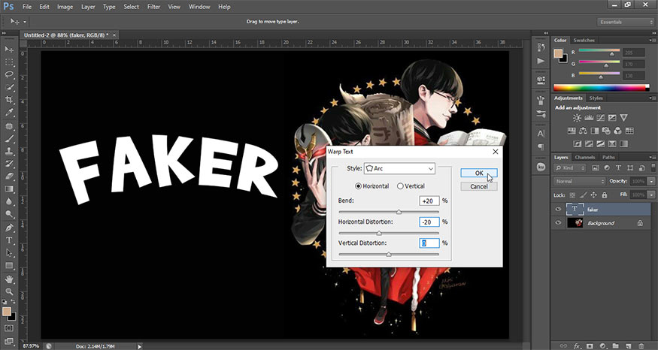Viewport: 658px width, 350px height.
Task: Open the warp Style dropdown showing Arc
Action: coord(399,168)
